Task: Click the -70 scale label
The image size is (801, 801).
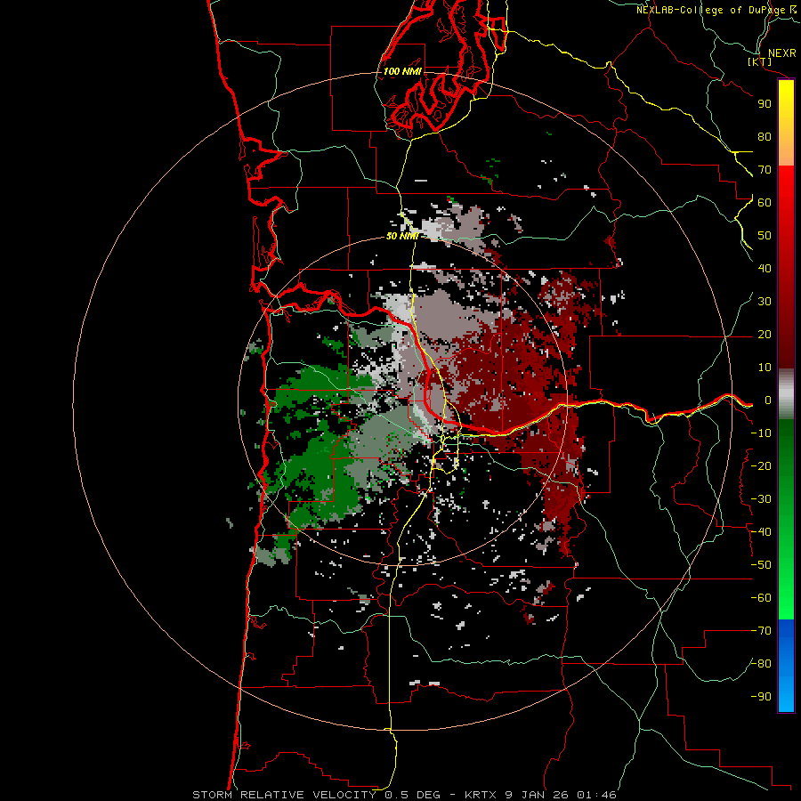Action: coord(761,631)
